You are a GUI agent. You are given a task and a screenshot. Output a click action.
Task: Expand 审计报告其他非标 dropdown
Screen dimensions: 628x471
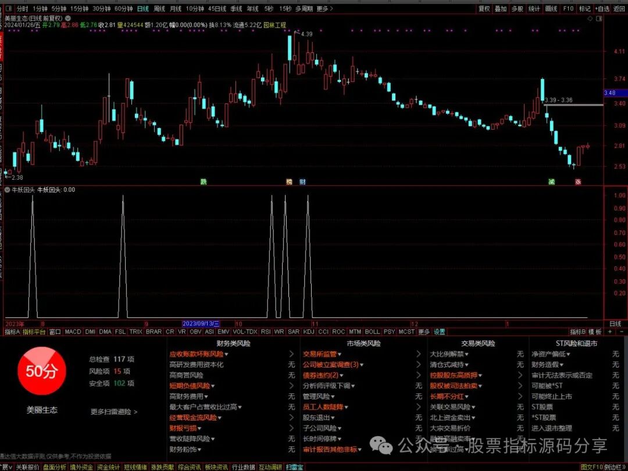tap(360, 449)
